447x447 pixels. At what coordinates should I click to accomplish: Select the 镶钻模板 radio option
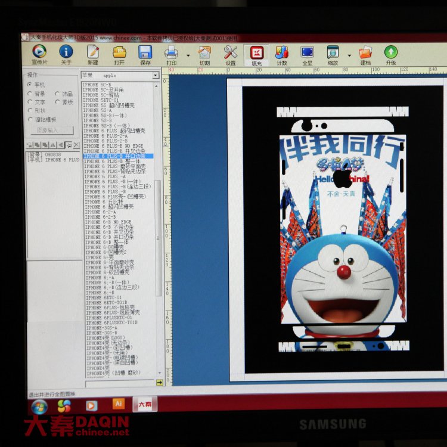point(29,119)
